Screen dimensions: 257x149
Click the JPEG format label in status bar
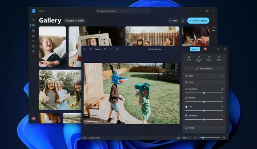click(85, 138)
